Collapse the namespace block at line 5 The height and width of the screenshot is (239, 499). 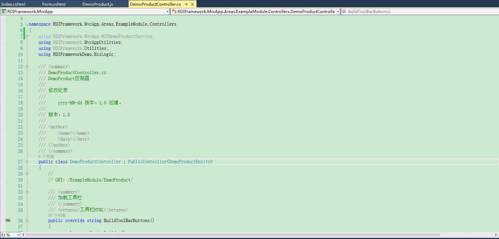click(x=27, y=24)
